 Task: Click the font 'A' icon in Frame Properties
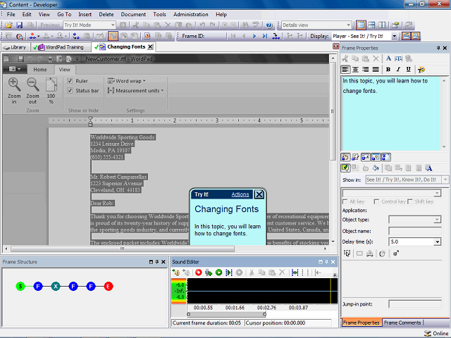click(388, 58)
